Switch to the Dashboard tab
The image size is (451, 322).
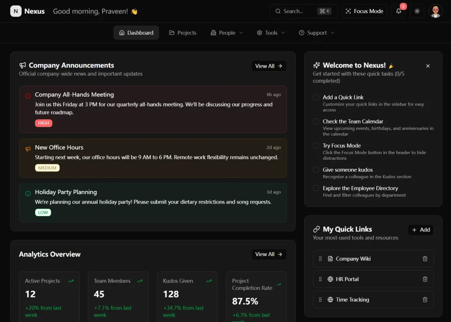pyautogui.click(x=136, y=33)
